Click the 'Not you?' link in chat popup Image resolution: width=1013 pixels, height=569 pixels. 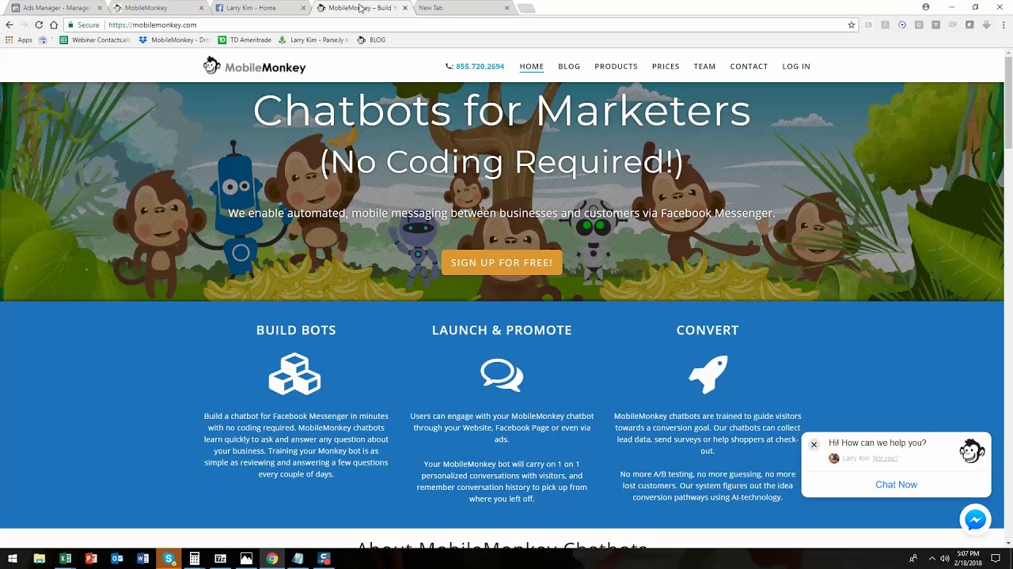(885, 458)
